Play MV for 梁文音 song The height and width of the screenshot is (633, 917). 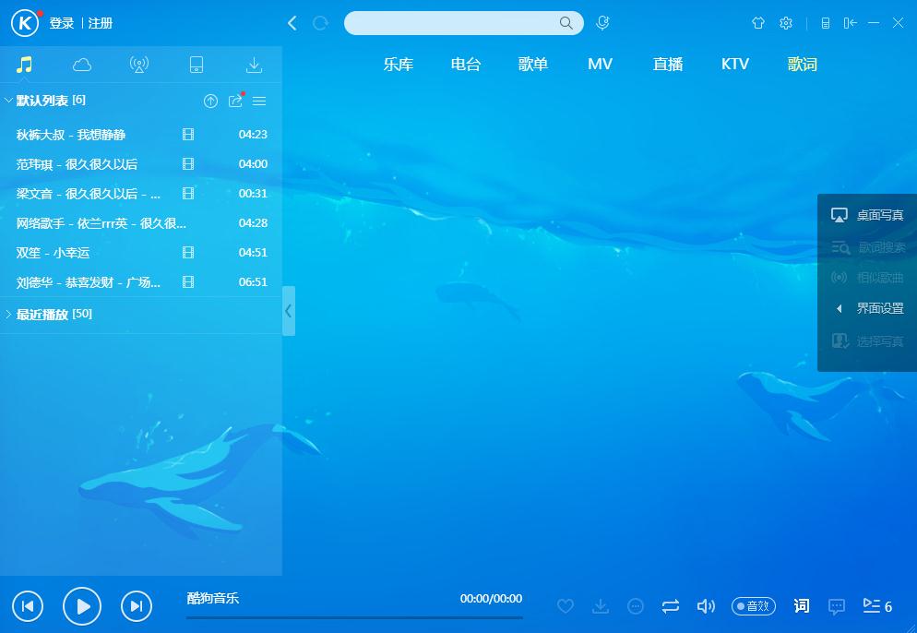point(187,194)
